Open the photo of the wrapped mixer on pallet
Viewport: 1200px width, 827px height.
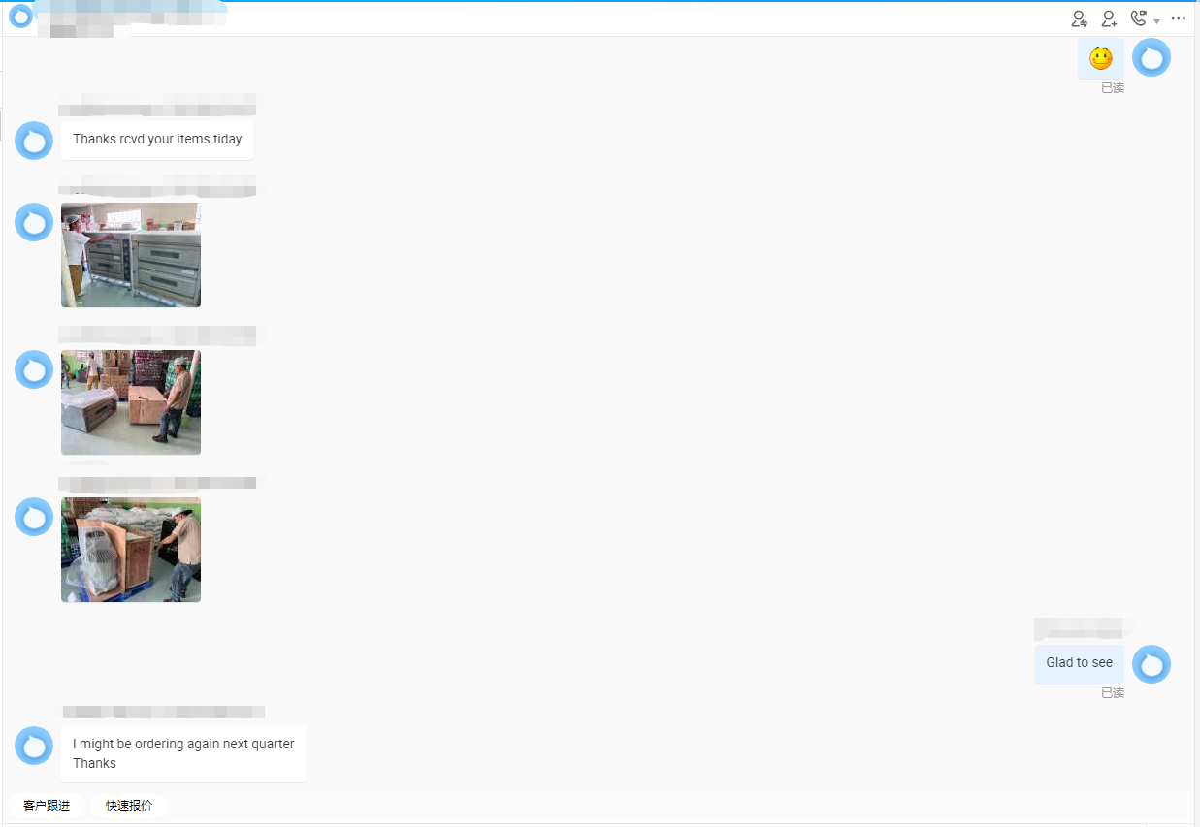pos(131,550)
